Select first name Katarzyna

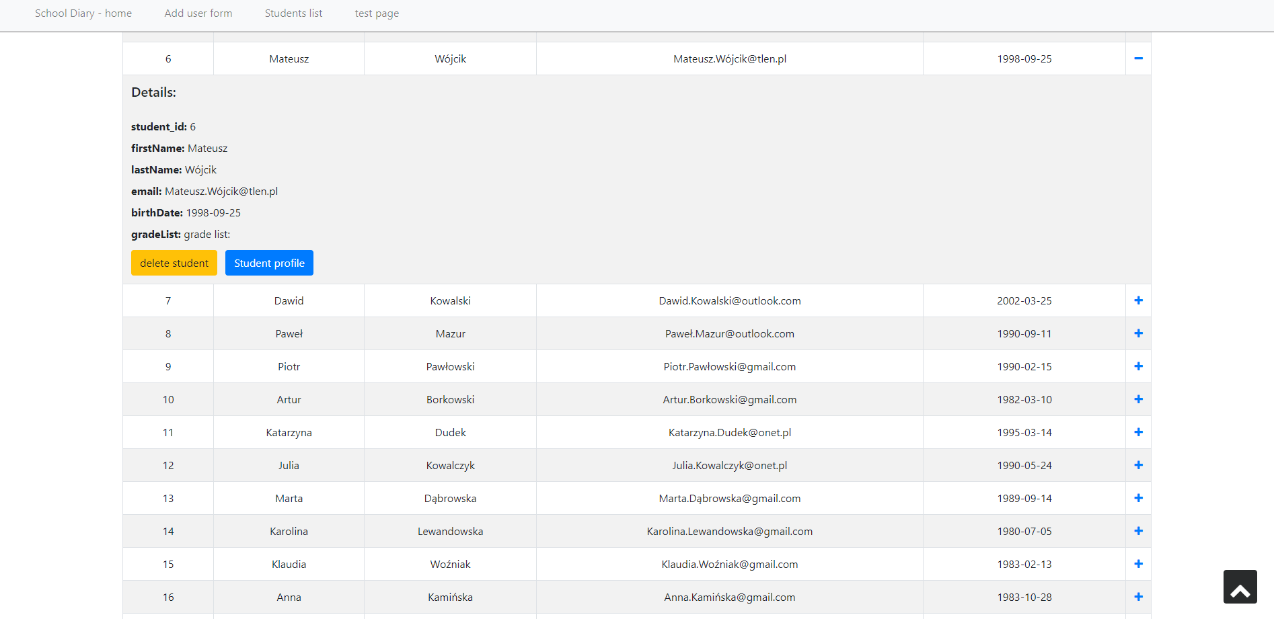(289, 432)
